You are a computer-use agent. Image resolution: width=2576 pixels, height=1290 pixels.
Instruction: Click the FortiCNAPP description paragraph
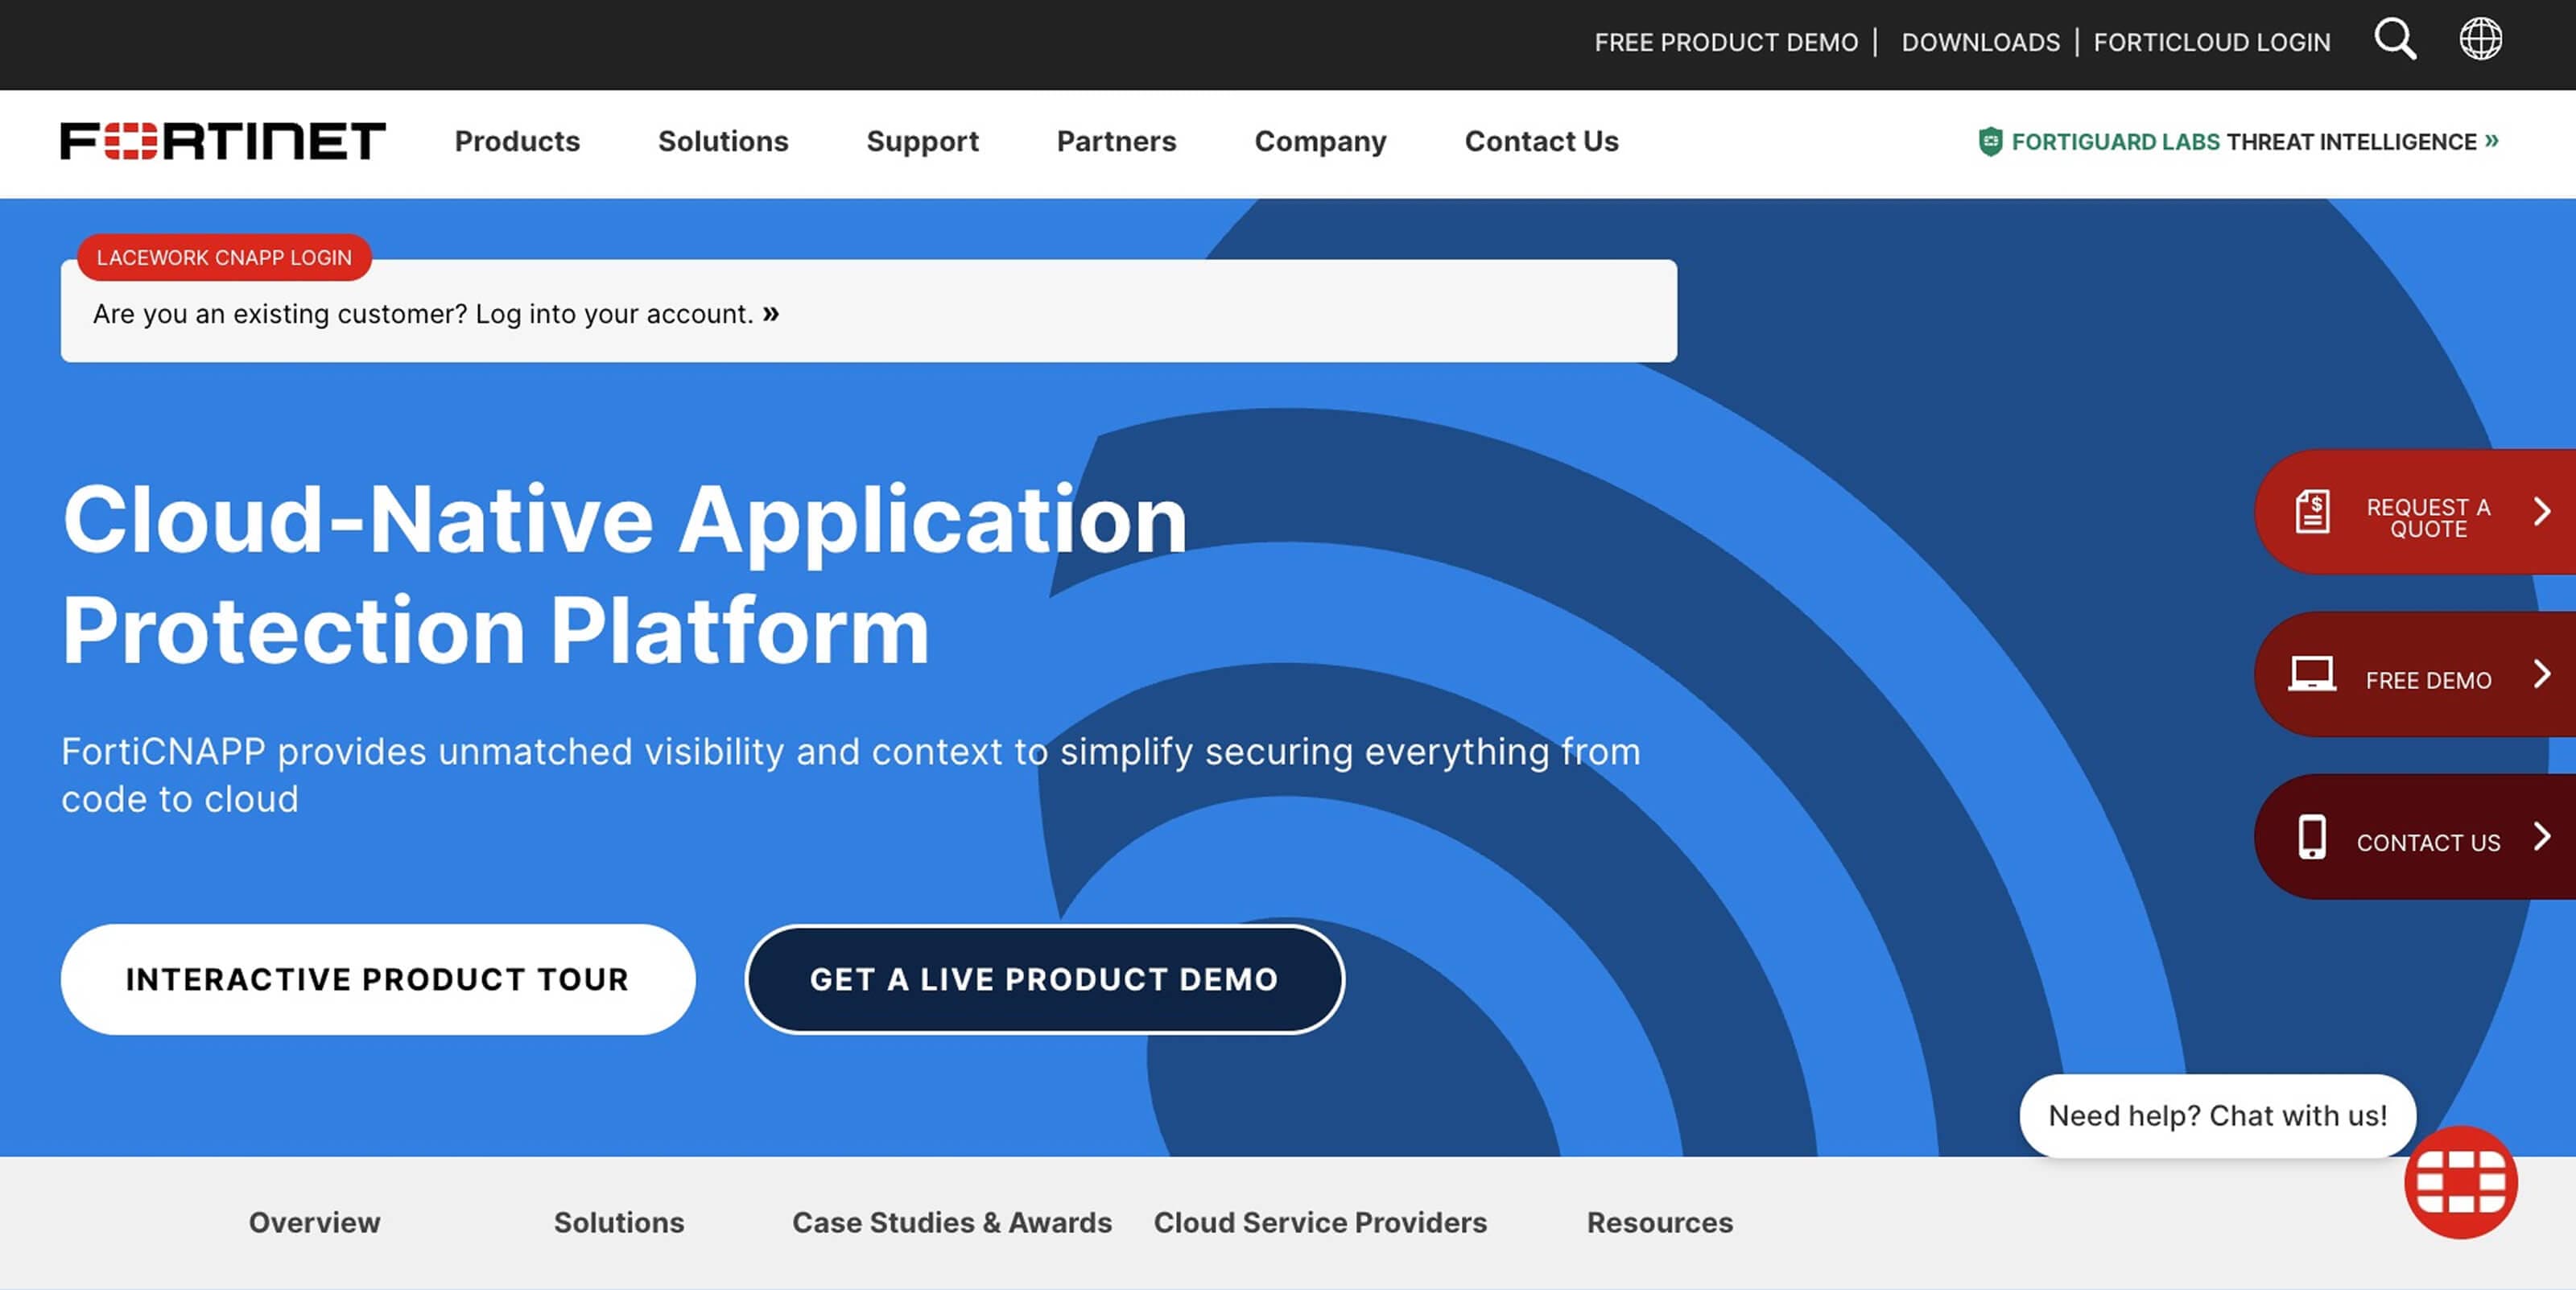(x=851, y=775)
